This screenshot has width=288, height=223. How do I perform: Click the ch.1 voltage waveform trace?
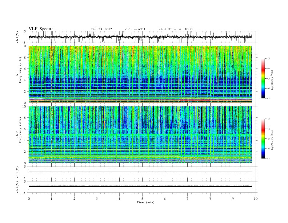[140, 37]
